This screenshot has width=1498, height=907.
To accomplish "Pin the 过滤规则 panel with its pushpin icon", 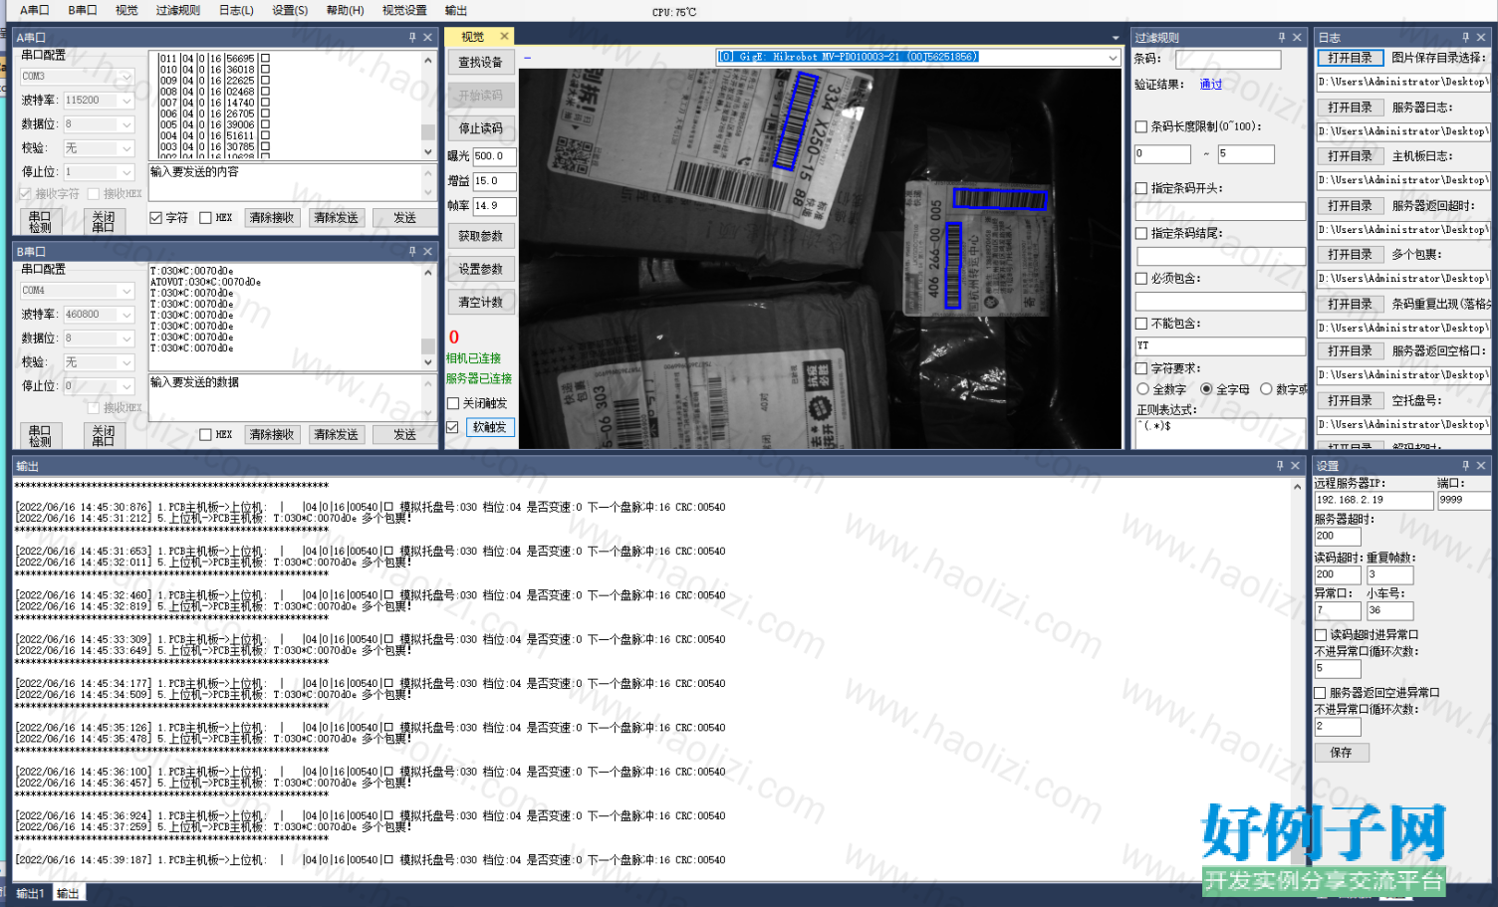I will (1282, 37).
